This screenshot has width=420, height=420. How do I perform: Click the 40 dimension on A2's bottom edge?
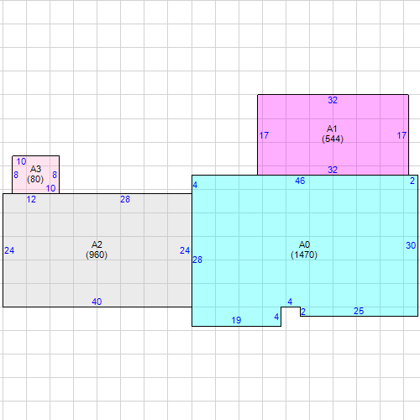pos(97,302)
